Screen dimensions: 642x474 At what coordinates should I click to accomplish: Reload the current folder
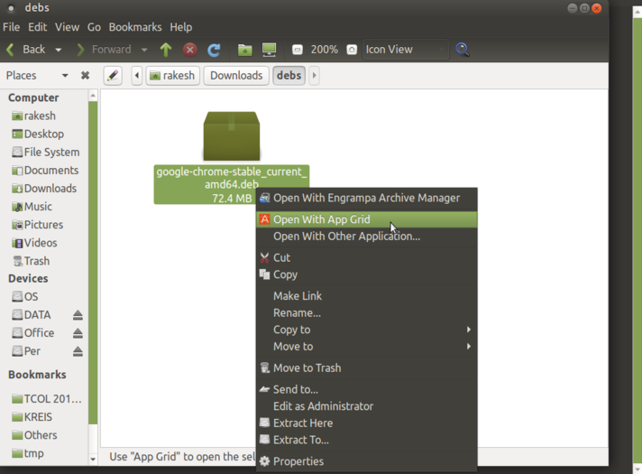(x=214, y=50)
